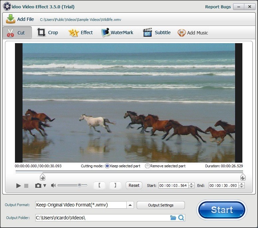The height and width of the screenshot is (228, 258).
Task: Switch to the Effect tab
Action: click(80, 33)
